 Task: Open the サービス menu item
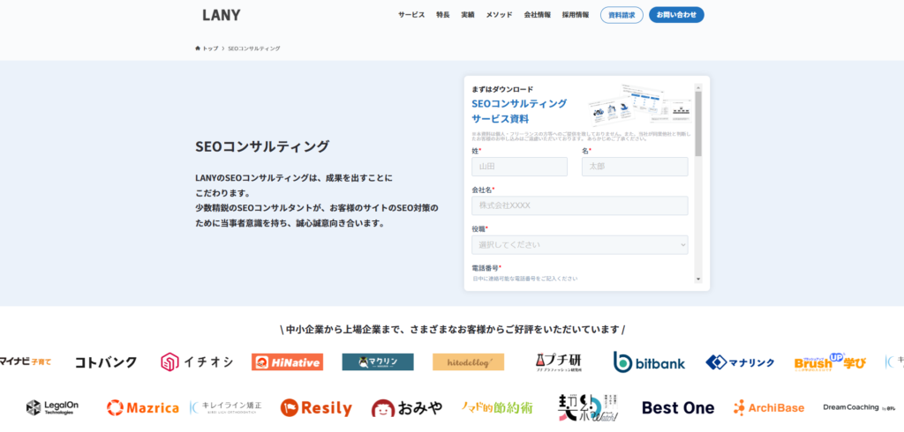point(411,15)
